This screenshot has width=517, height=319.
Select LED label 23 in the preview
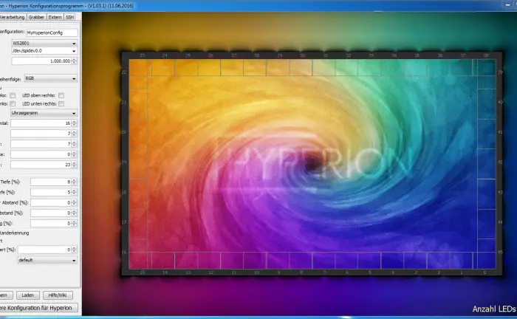pos(142,55)
